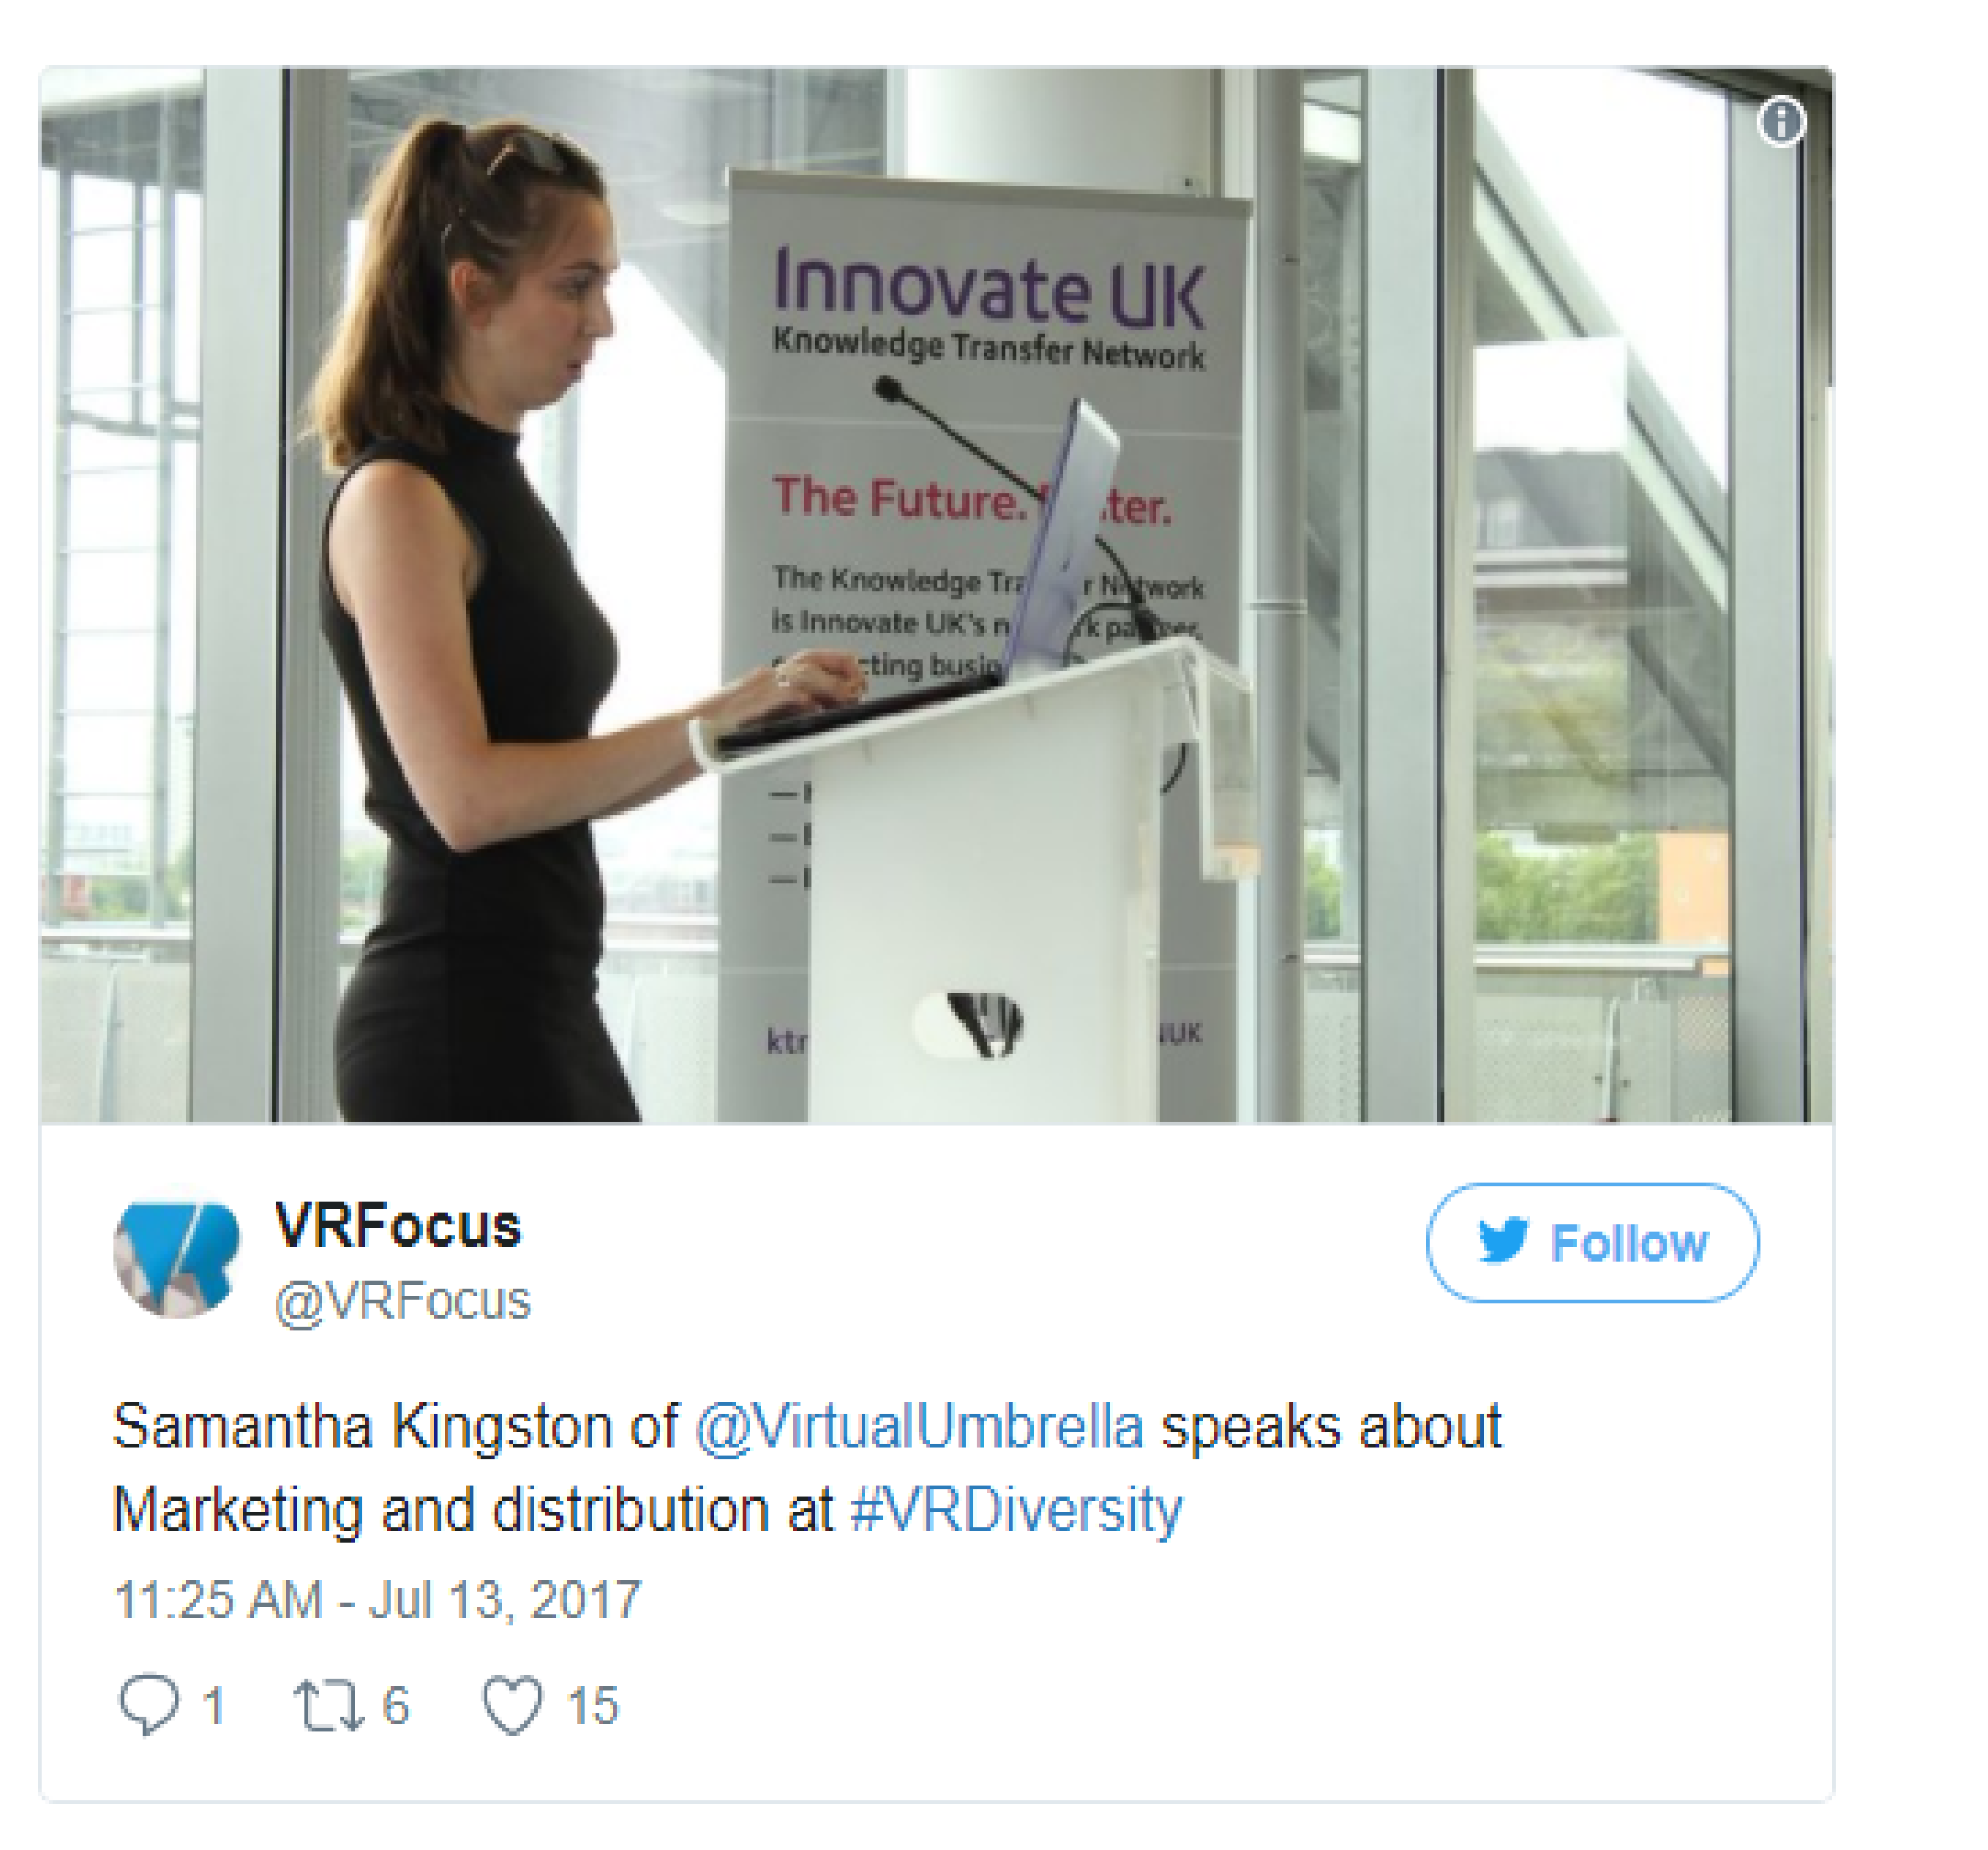This screenshot has width=1988, height=1850.
Task: Click the retweet count of 6
Action: pos(396,1705)
